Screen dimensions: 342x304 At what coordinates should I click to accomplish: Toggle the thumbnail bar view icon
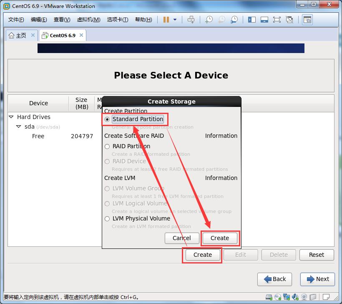point(264,20)
